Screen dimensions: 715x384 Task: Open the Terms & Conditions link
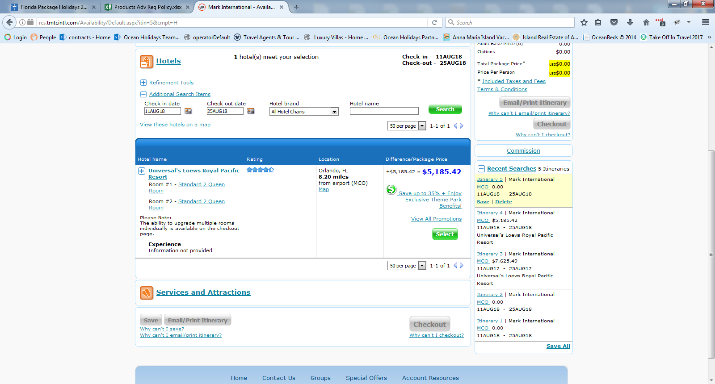[502, 89]
